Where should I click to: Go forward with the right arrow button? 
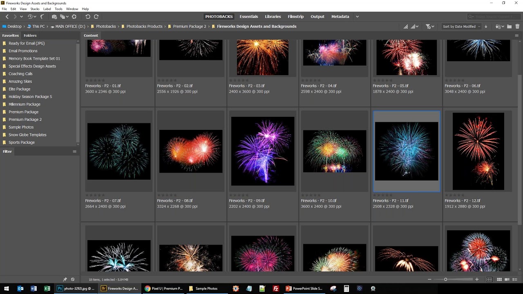[x=15, y=17]
